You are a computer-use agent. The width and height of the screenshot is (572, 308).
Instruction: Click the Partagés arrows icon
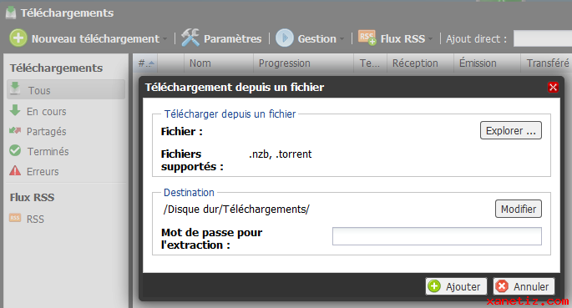15,130
